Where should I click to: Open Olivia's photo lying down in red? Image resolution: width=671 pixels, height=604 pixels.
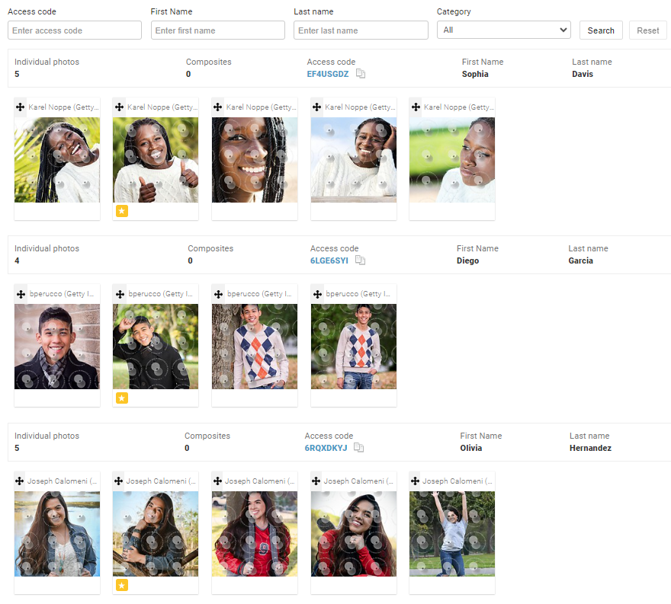click(x=354, y=533)
